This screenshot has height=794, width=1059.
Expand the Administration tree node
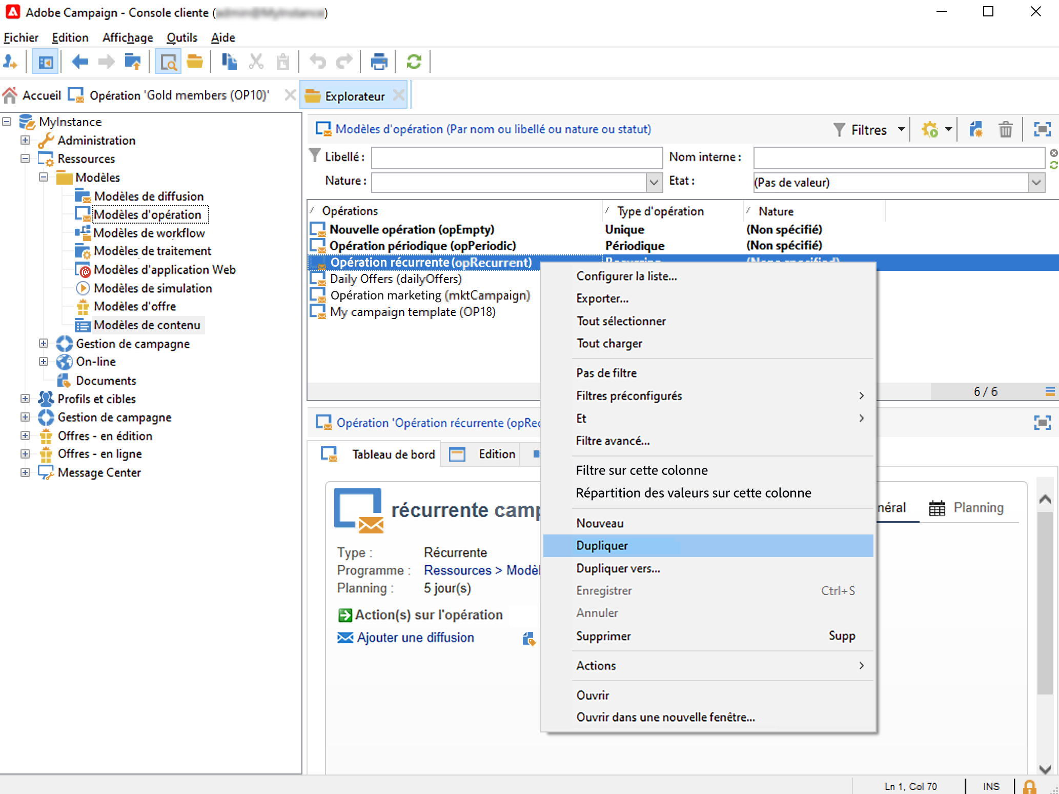tap(25, 140)
